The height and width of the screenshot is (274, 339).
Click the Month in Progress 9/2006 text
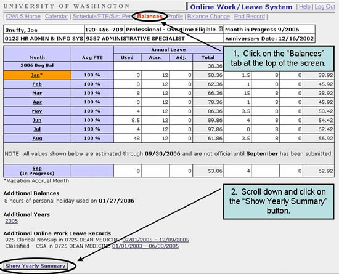(x=262, y=30)
